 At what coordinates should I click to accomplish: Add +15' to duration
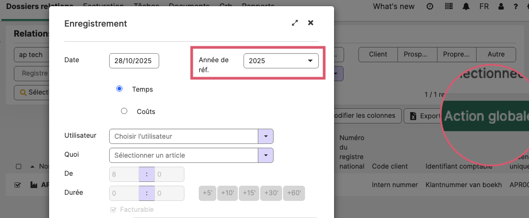tap(249, 193)
